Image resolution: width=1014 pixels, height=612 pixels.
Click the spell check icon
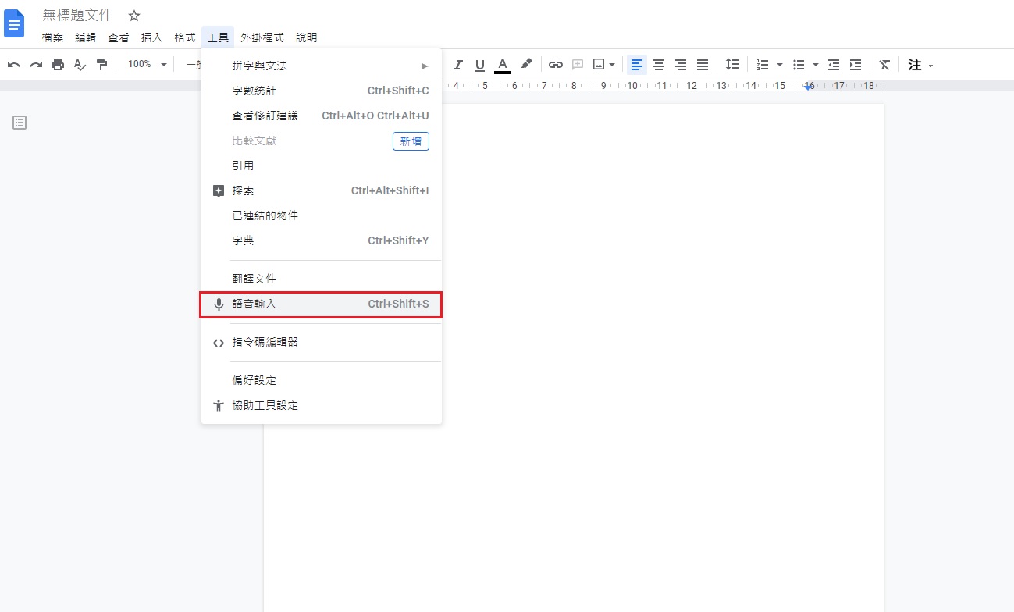pyautogui.click(x=80, y=65)
